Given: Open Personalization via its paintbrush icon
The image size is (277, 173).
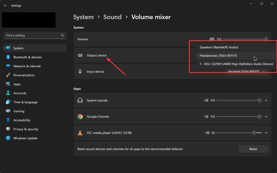Looking at the screenshot, I should [7, 75].
